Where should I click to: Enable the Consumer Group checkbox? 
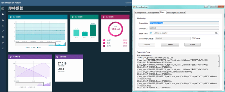click(x=193, y=38)
